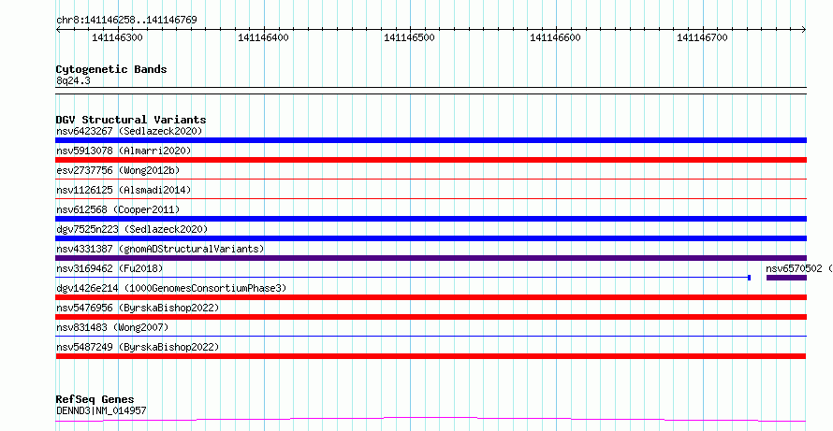Open the nsv831483 (Wong2007) variant label
833x431 pixels.
112,327
